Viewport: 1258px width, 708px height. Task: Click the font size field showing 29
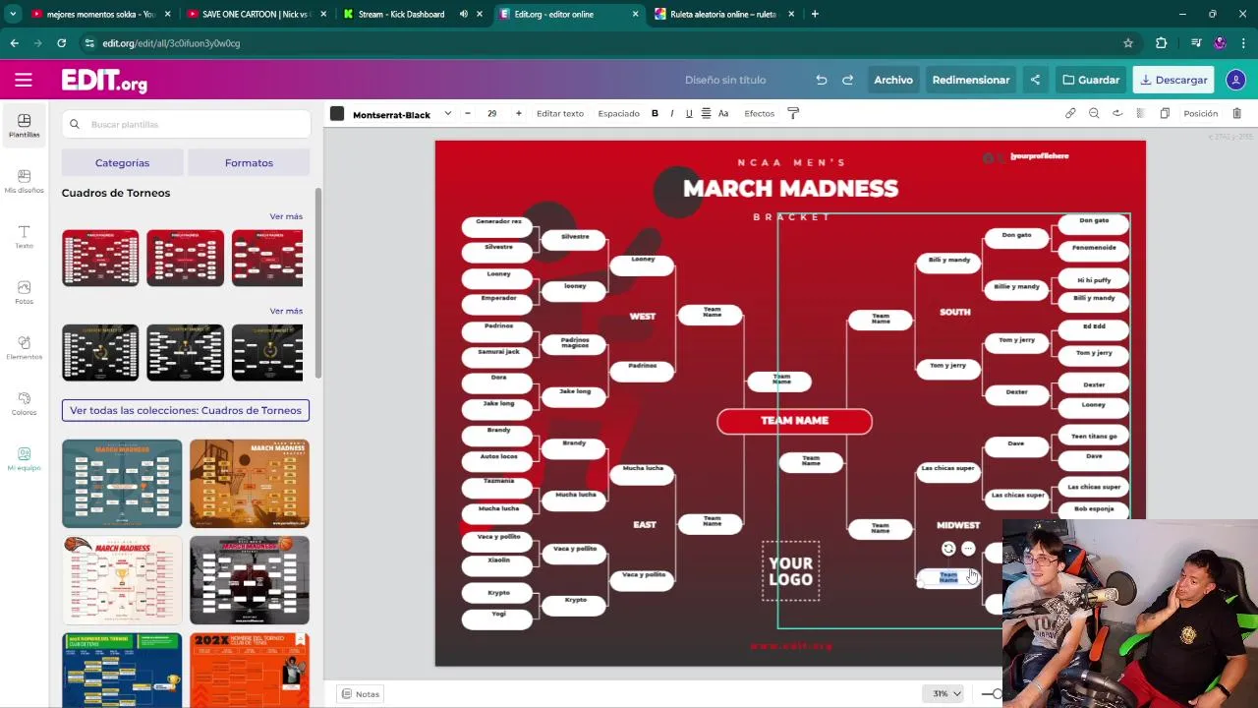[x=492, y=113]
